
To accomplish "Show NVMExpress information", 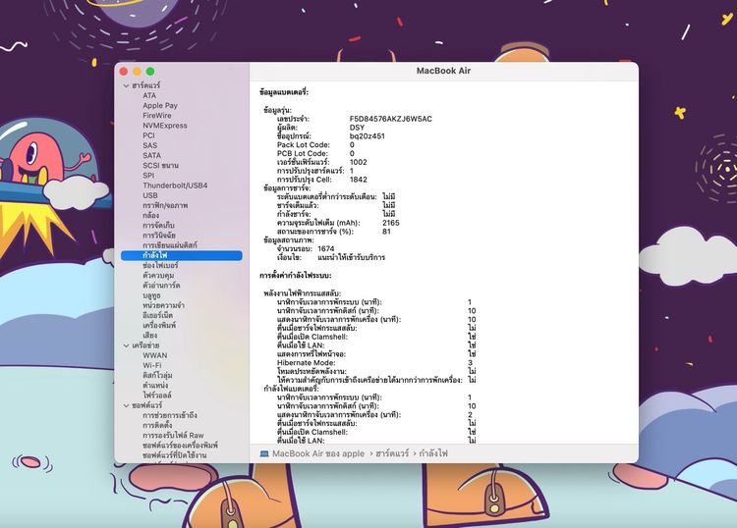I will click(x=165, y=126).
